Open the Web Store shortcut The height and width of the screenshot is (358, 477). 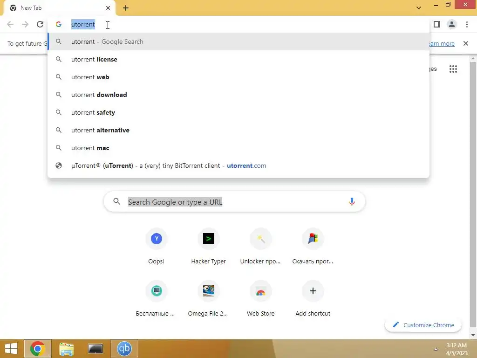260,298
